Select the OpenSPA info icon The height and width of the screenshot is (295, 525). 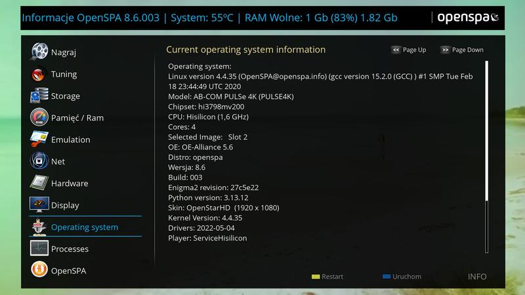[x=39, y=269]
